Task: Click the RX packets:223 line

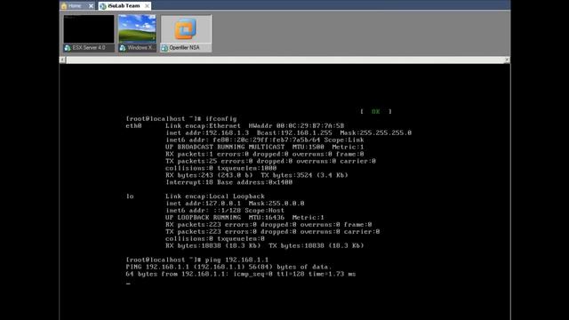Action: click(x=268, y=225)
